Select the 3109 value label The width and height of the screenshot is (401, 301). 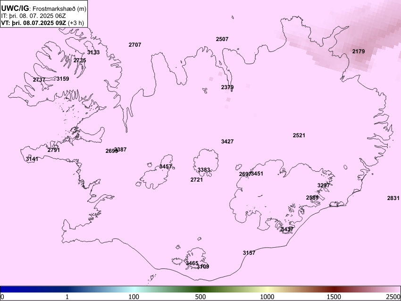pos(203,267)
